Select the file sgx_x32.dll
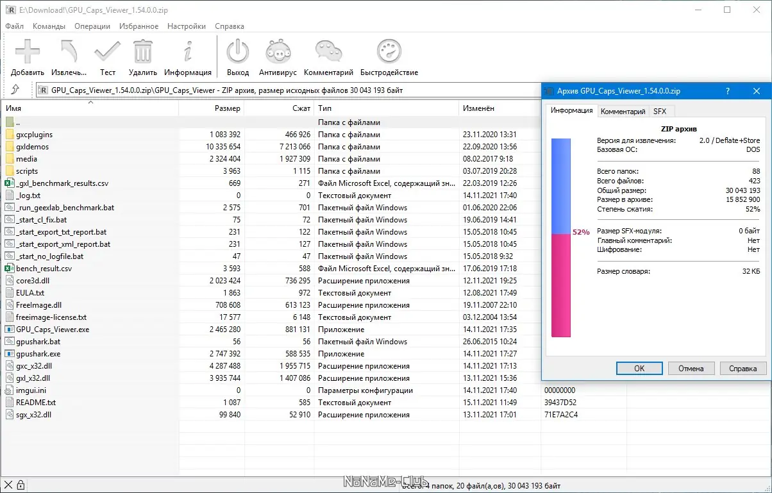This screenshot has width=772, height=493. tap(33, 415)
